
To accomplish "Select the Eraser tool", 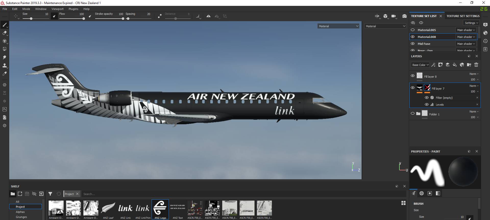I will coord(4,33).
